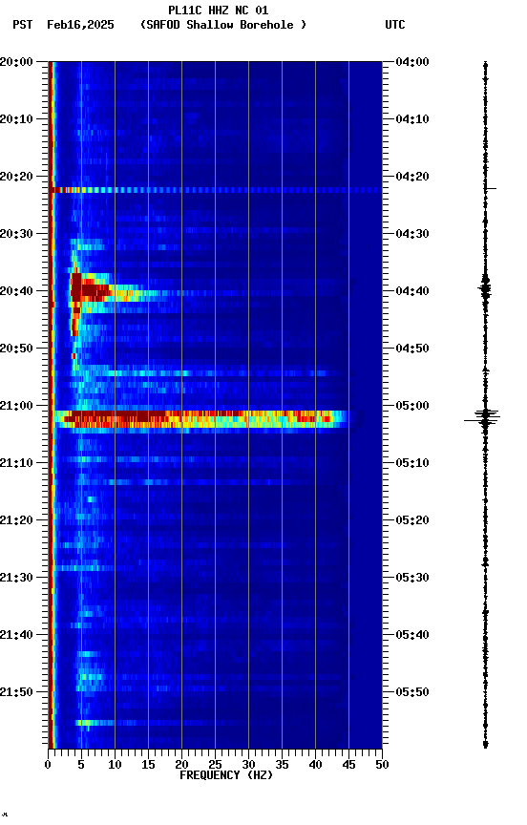Click the 21:20 PST time label
This screenshot has height=825, width=527.
pyautogui.click(x=16, y=520)
